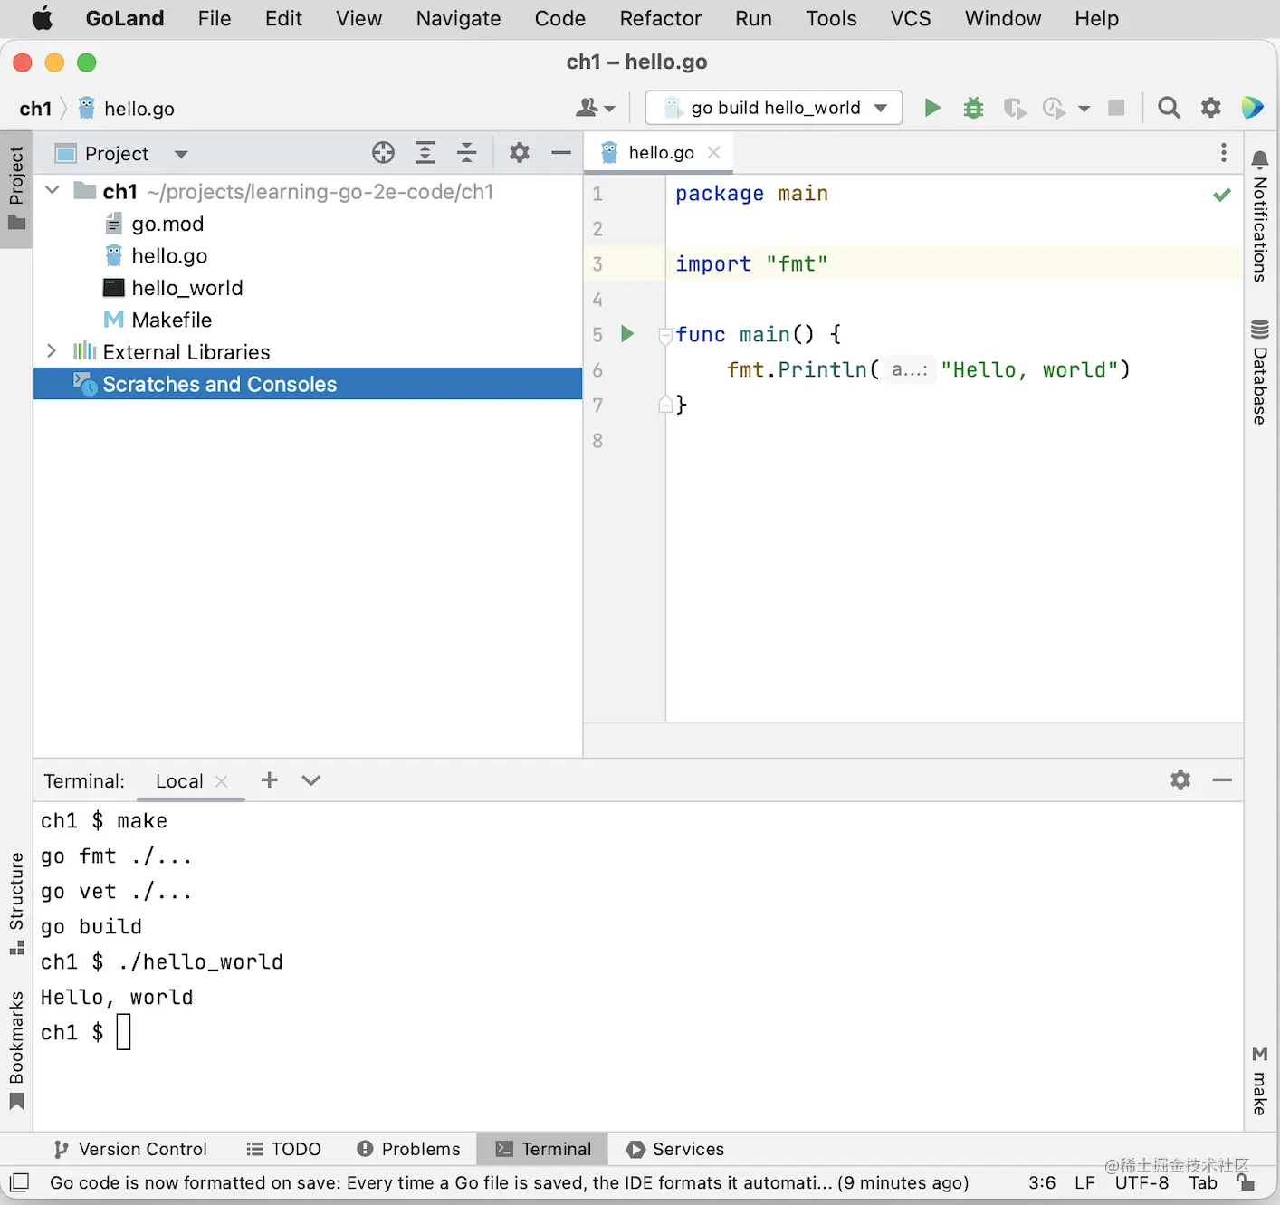
Task: Add a new terminal session tab
Action: pos(269,779)
